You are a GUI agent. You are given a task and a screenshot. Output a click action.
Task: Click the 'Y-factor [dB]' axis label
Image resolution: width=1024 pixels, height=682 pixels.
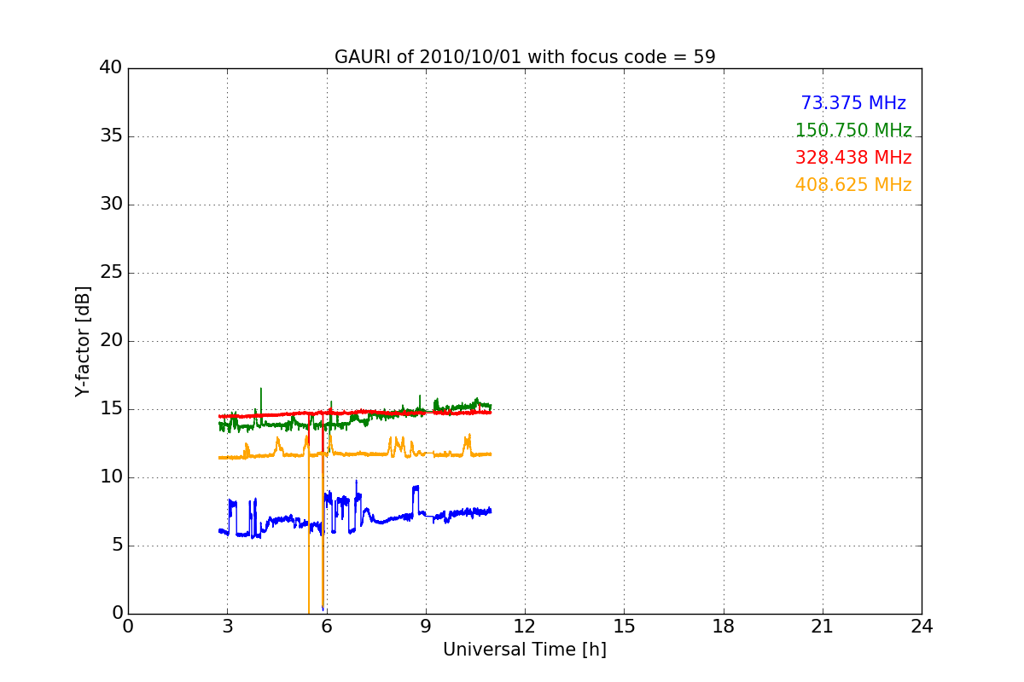tap(83, 341)
